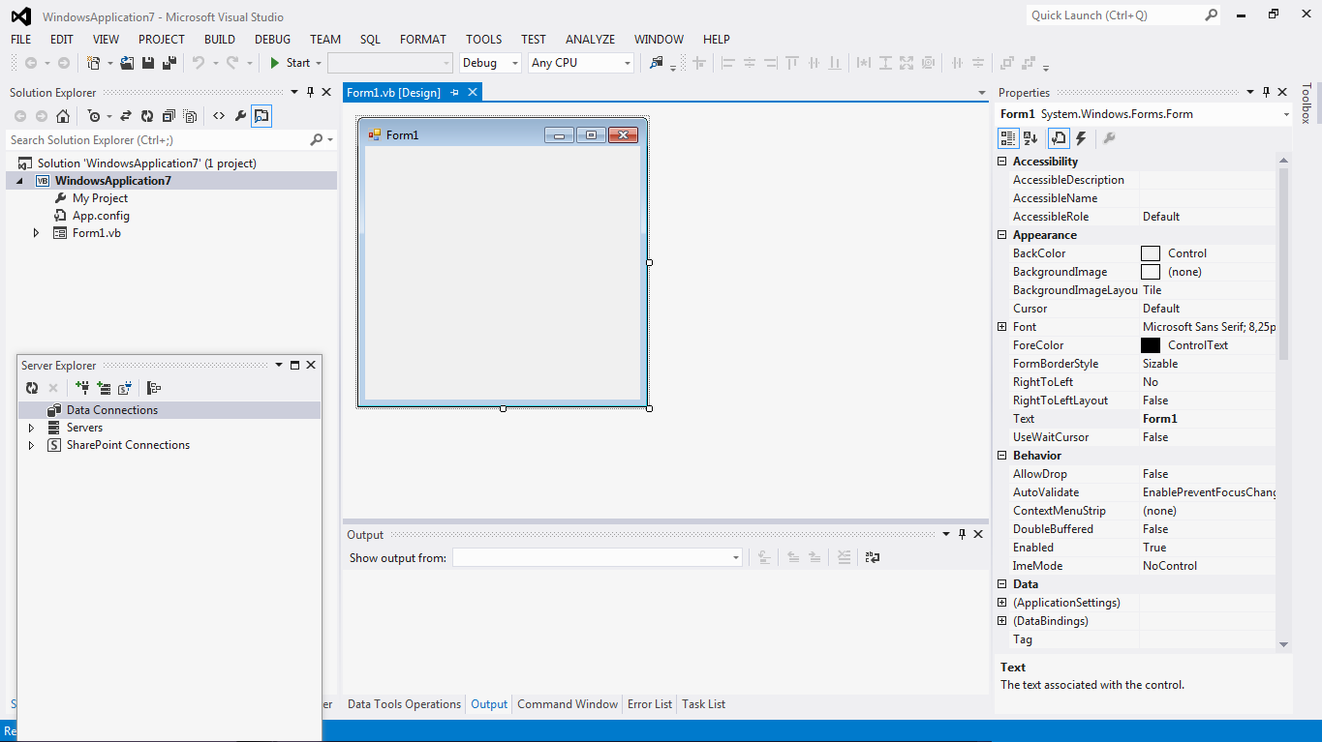Expand the Form1.vb tree node
The height and width of the screenshot is (742, 1322).
click(x=36, y=232)
